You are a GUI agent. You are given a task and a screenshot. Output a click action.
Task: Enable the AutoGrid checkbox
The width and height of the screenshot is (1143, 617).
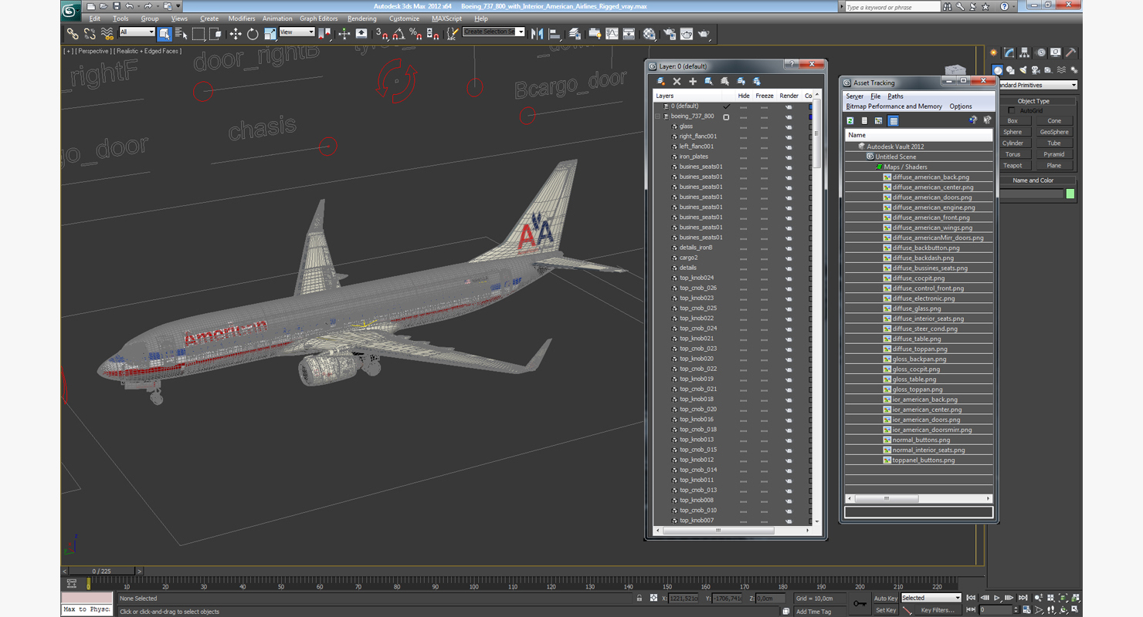(x=1012, y=111)
